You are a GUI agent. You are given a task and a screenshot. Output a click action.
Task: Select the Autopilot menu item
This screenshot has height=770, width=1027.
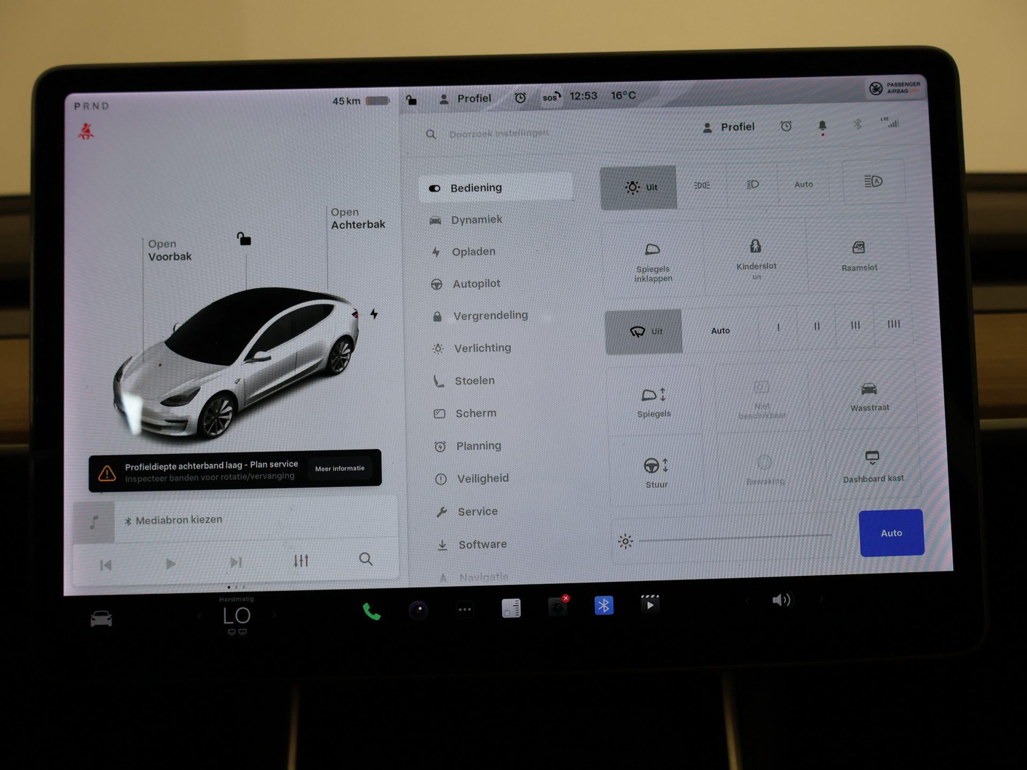tap(476, 284)
